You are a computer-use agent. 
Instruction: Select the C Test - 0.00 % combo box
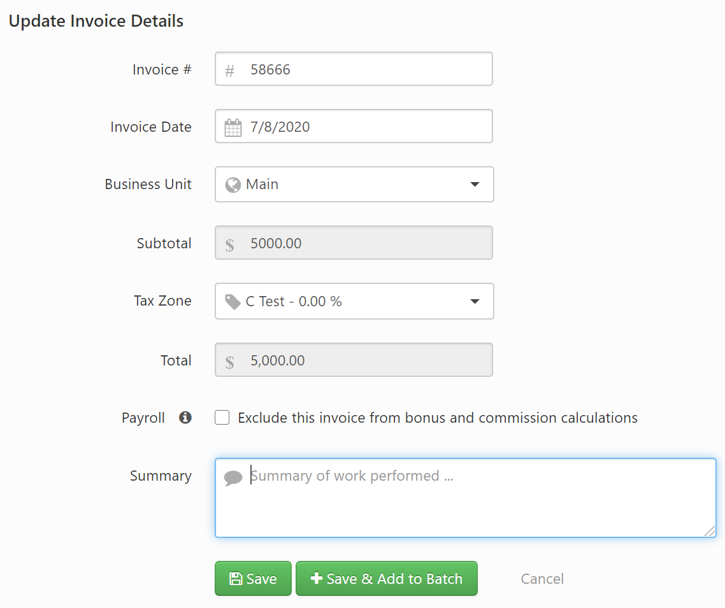344,302
